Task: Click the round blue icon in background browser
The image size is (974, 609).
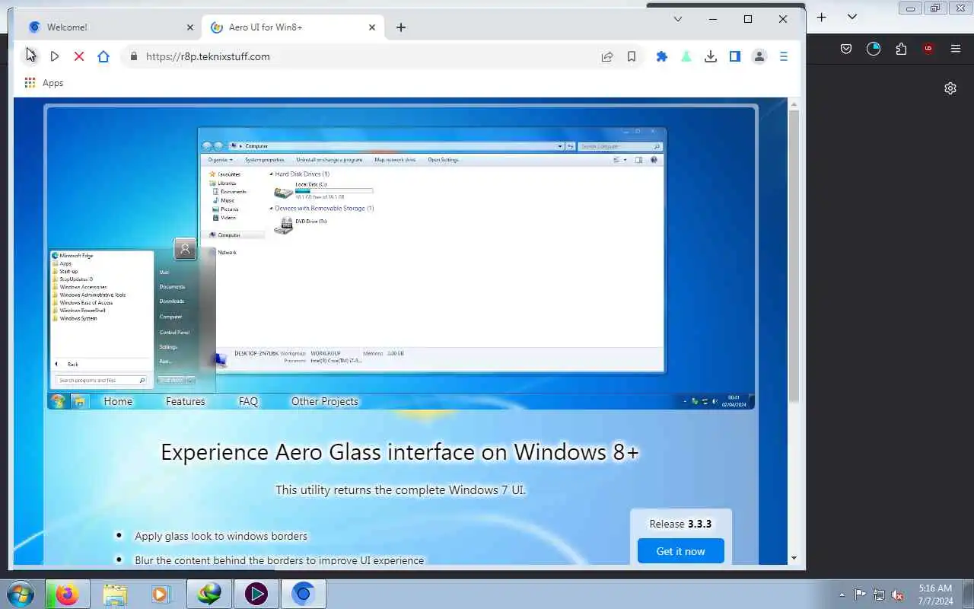Action: coord(874,49)
